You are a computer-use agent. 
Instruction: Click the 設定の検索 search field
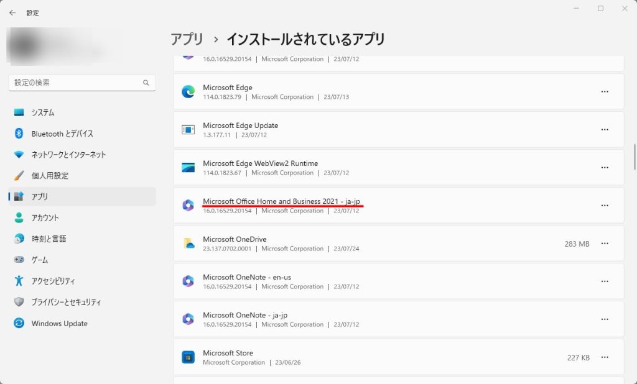coord(82,83)
